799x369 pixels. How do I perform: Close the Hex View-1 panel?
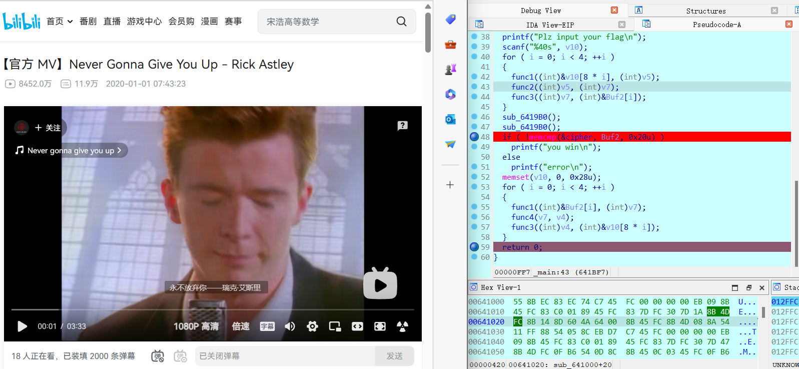[x=762, y=287]
